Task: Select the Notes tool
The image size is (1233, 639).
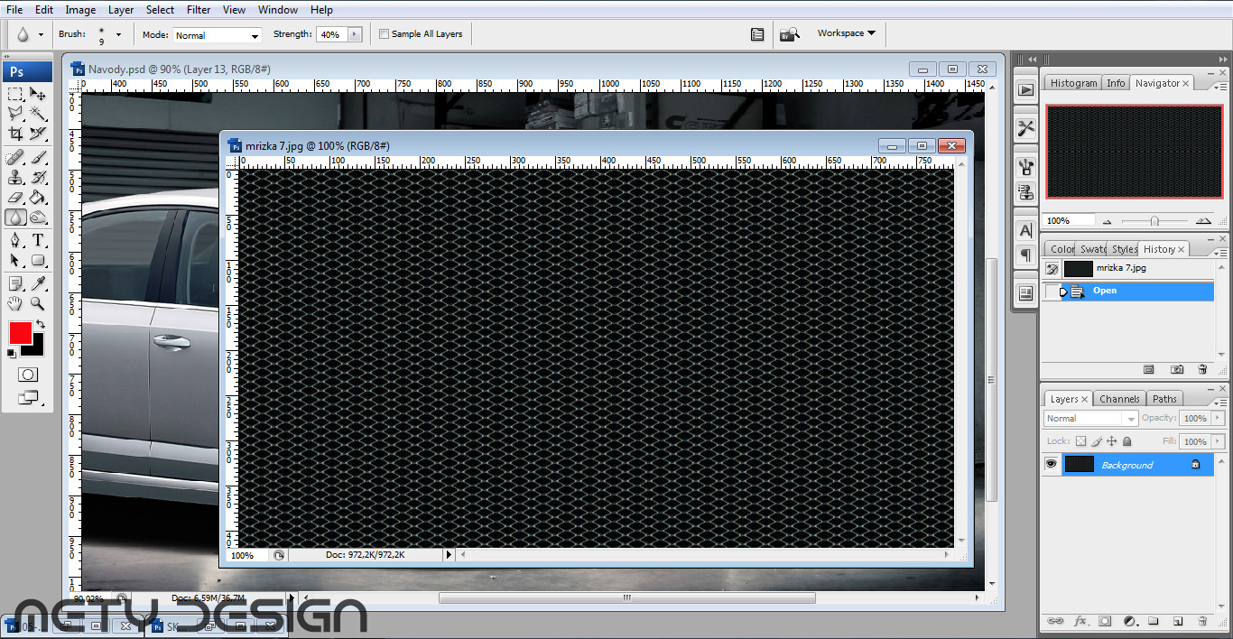Action: (15, 284)
